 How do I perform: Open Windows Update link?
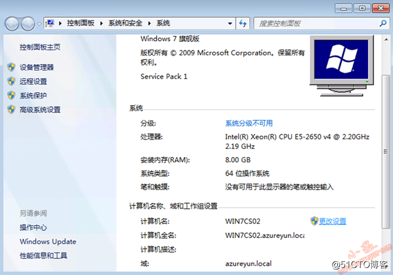click(48, 241)
